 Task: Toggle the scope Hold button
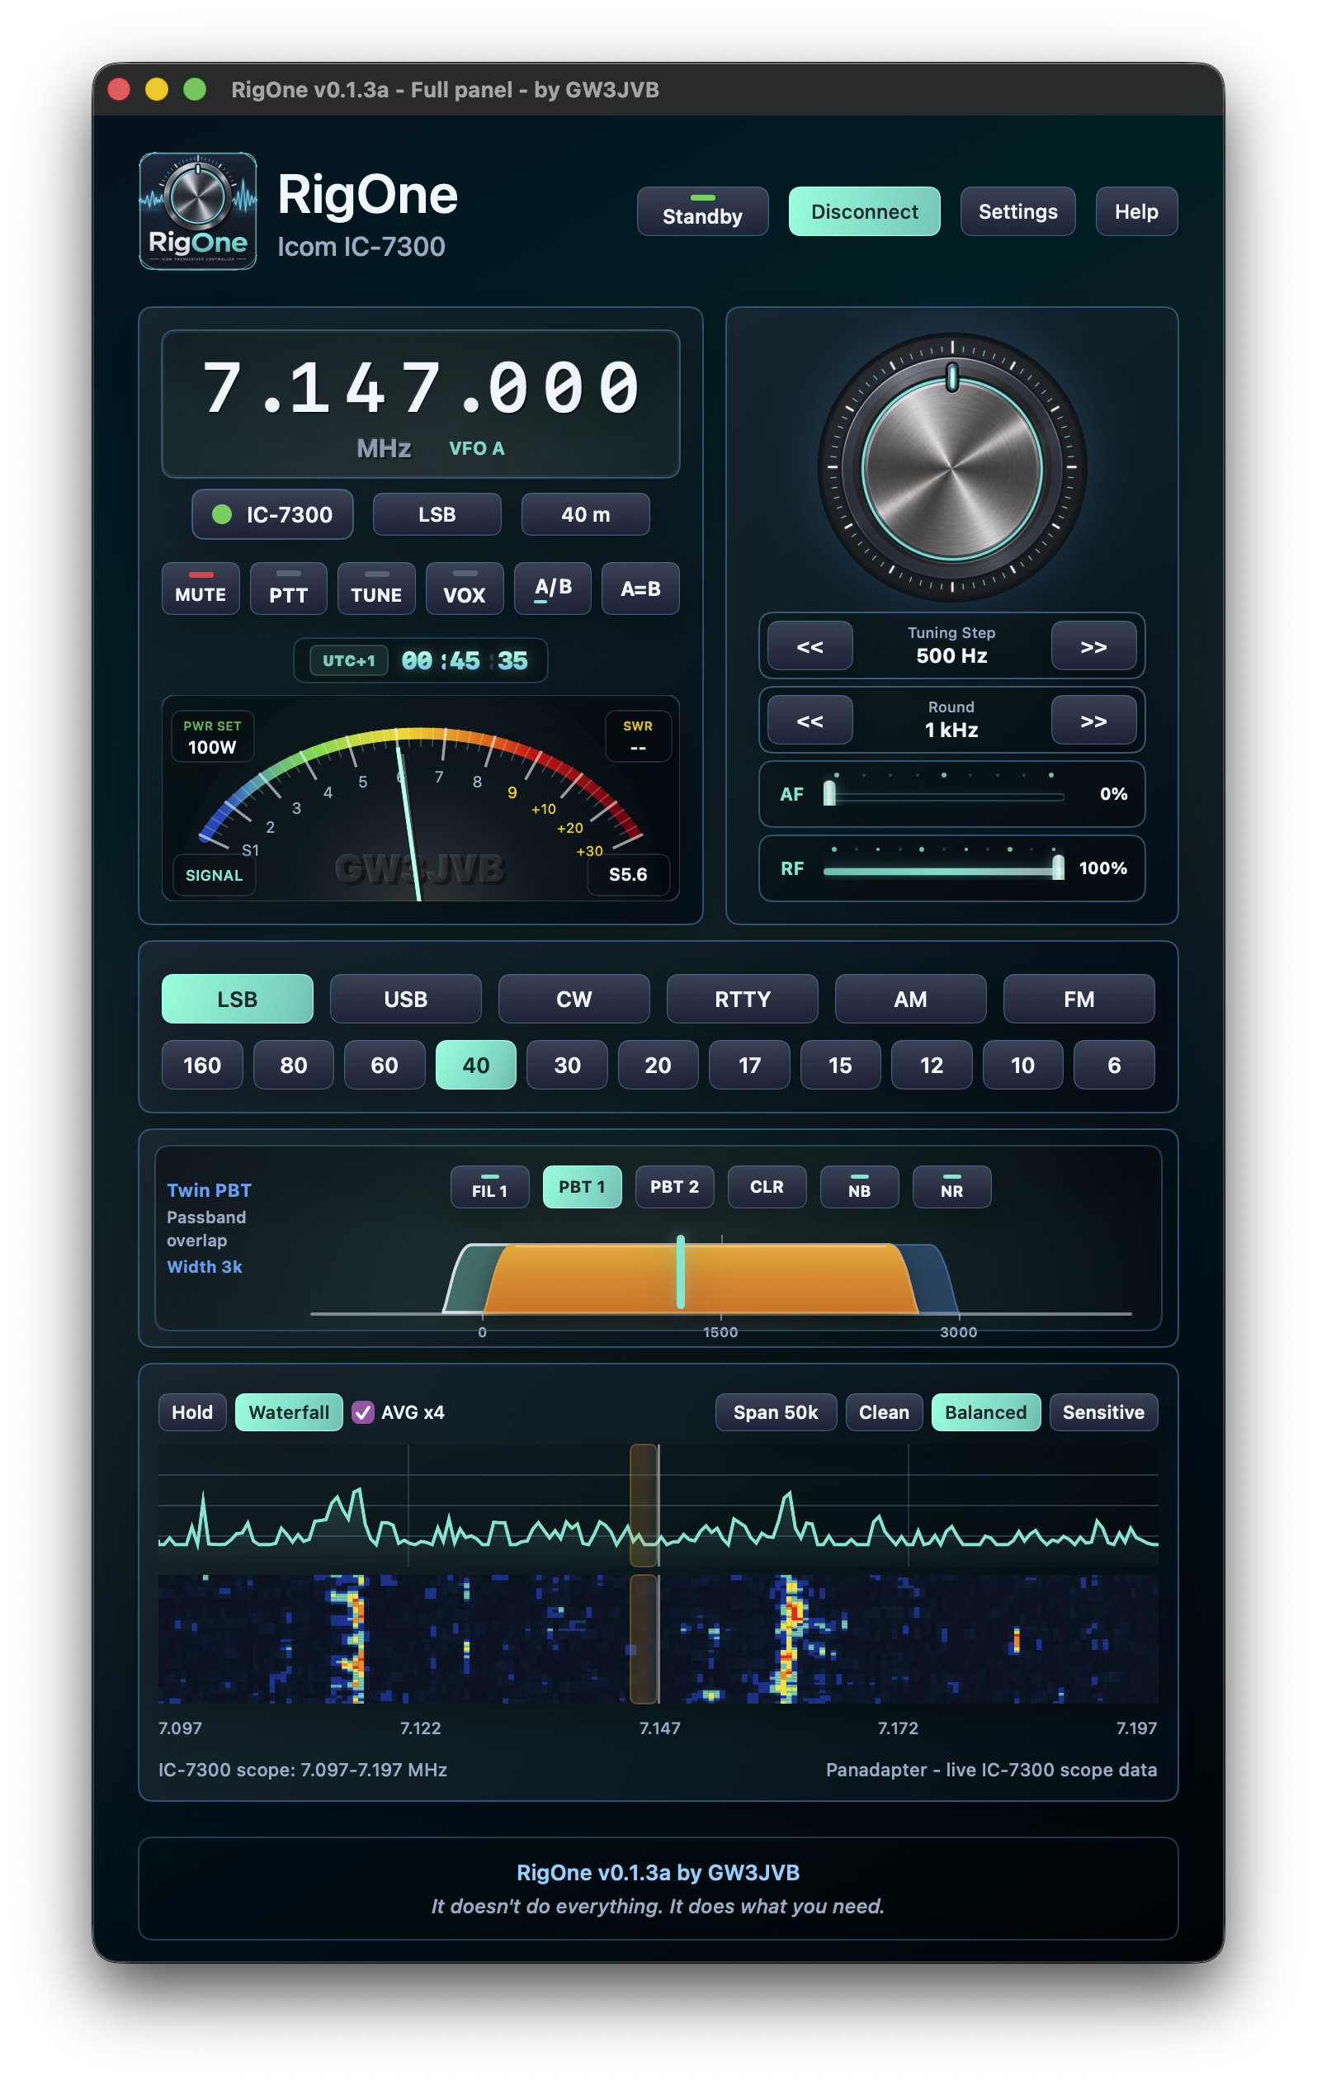tap(192, 1412)
